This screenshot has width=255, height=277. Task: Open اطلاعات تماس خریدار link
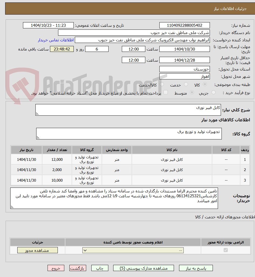[56, 40]
